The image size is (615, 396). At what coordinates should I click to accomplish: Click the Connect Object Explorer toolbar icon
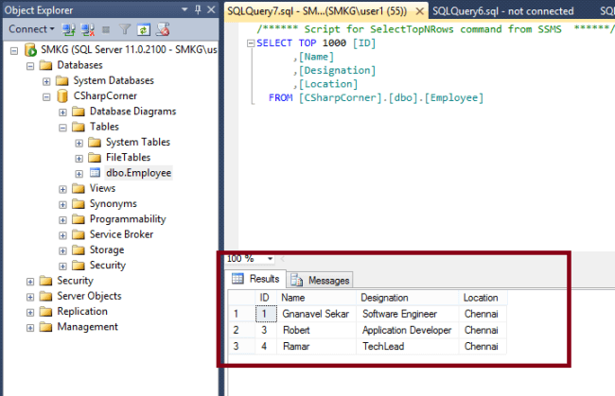[69, 29]
